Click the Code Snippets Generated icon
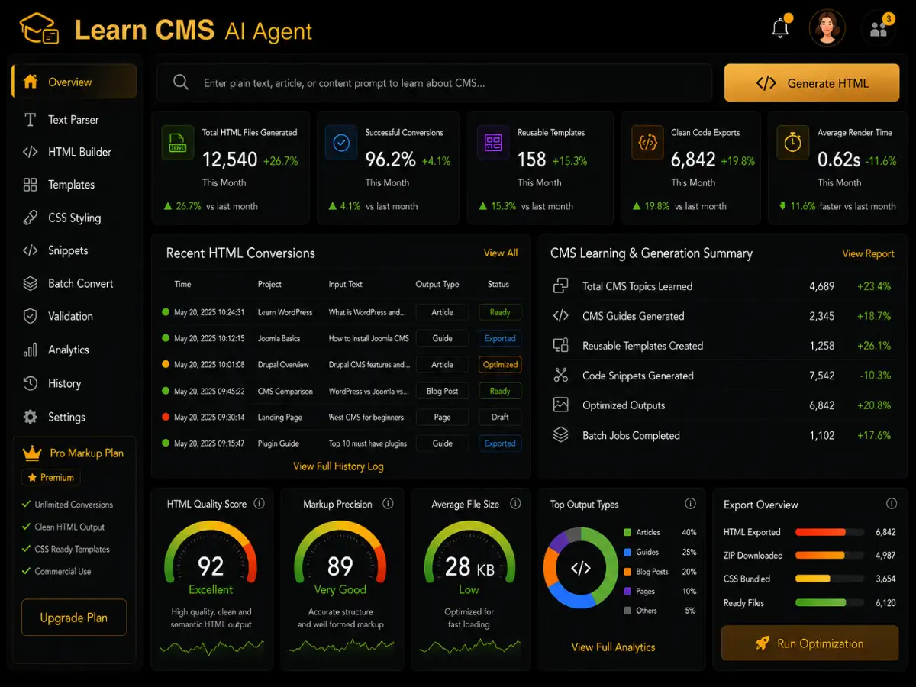The width and height of the screenshot is (916, 687). coord(561,375)
